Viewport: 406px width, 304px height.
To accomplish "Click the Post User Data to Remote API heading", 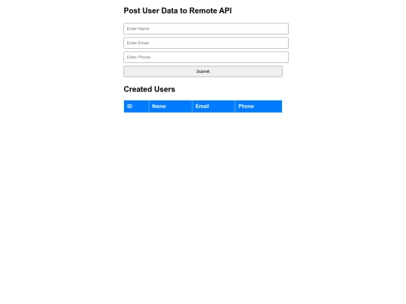I will tap(177, 11).
